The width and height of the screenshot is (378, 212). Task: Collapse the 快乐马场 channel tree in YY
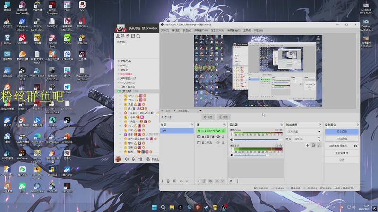119,61
